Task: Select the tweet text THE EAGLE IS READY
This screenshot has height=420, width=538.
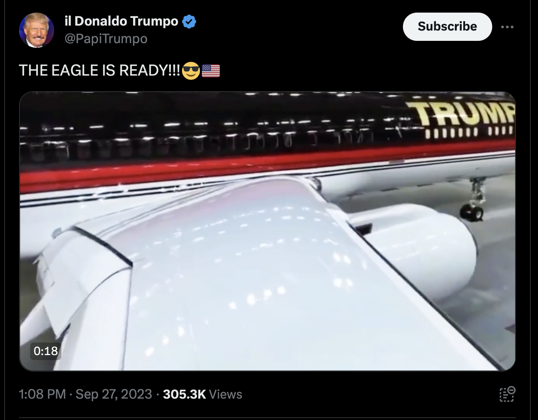Action: click(99, 71)
